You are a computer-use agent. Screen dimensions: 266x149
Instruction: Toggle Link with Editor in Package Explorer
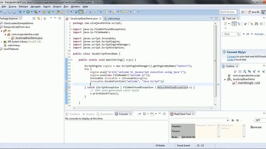coord(39,18)
